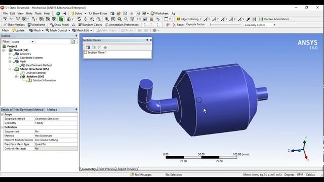Click the Reset explode button

(x=178, y=25)
